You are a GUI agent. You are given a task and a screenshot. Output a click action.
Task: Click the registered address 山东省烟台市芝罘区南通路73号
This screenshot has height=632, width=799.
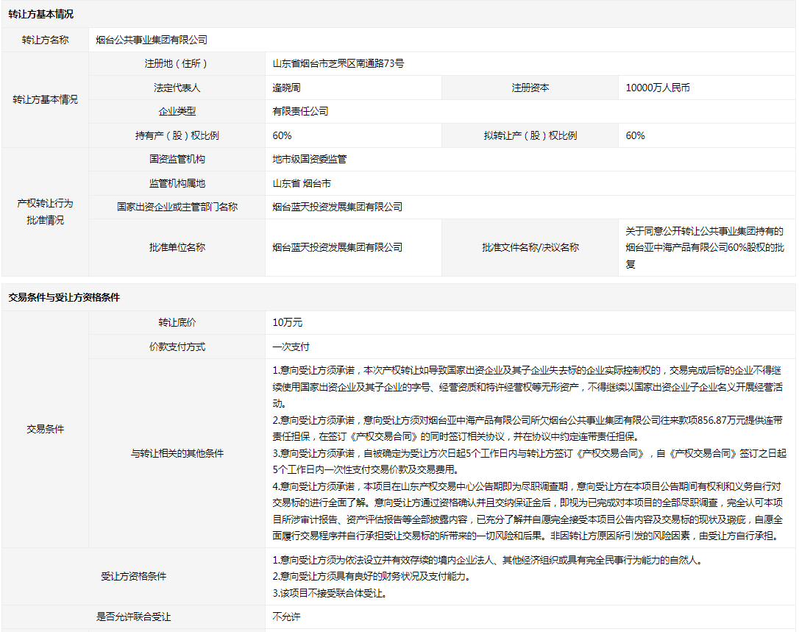[338, 64]
